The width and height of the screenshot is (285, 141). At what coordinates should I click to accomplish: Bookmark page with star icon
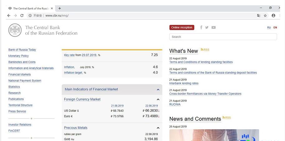coord(265,16)
